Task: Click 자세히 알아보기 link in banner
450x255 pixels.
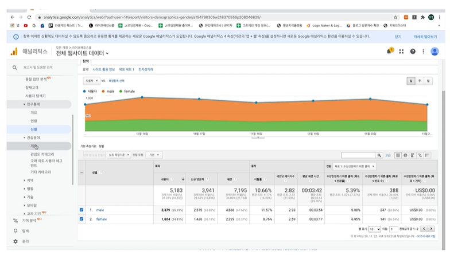Action: tap(425, 37)
